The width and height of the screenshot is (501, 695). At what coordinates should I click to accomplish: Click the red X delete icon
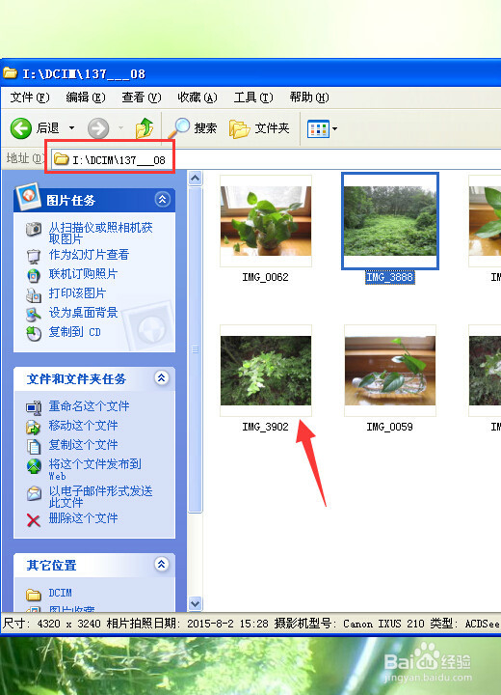pyautogui.click(x=34, y=520)
